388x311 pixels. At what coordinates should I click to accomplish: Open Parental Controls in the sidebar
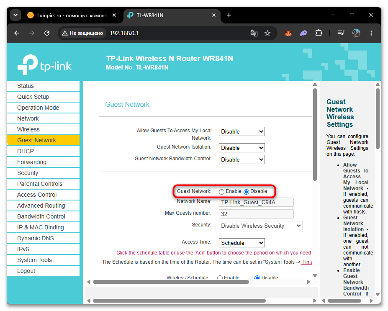[x=43, y=184]
